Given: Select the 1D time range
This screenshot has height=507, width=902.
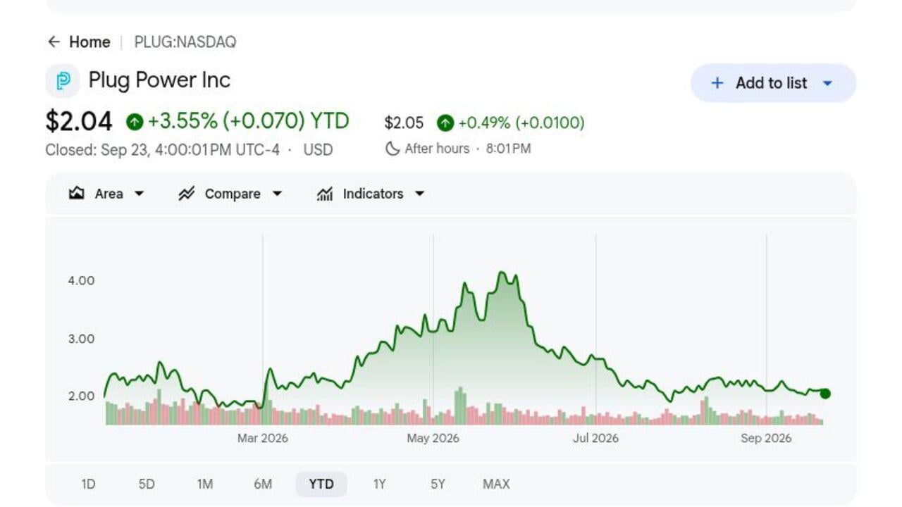Looking at the screenshot, I should 88,484.
